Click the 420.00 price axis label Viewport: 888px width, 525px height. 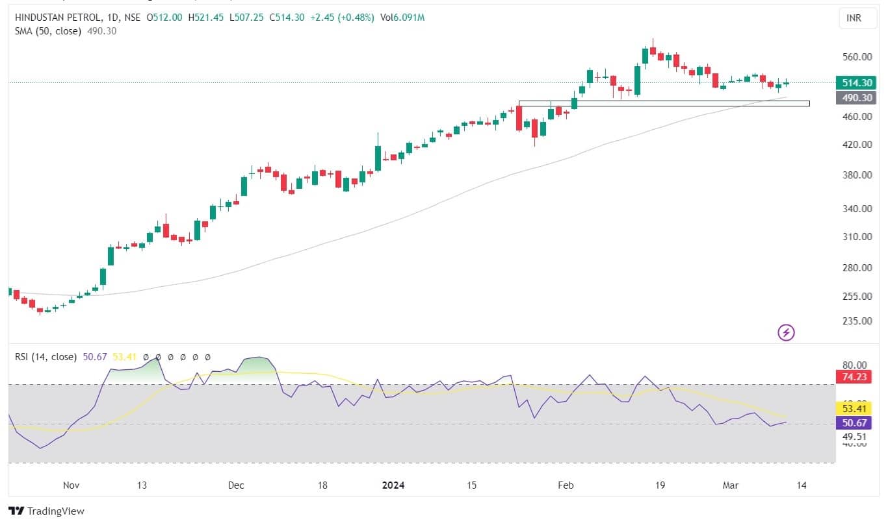pos(857,145)
